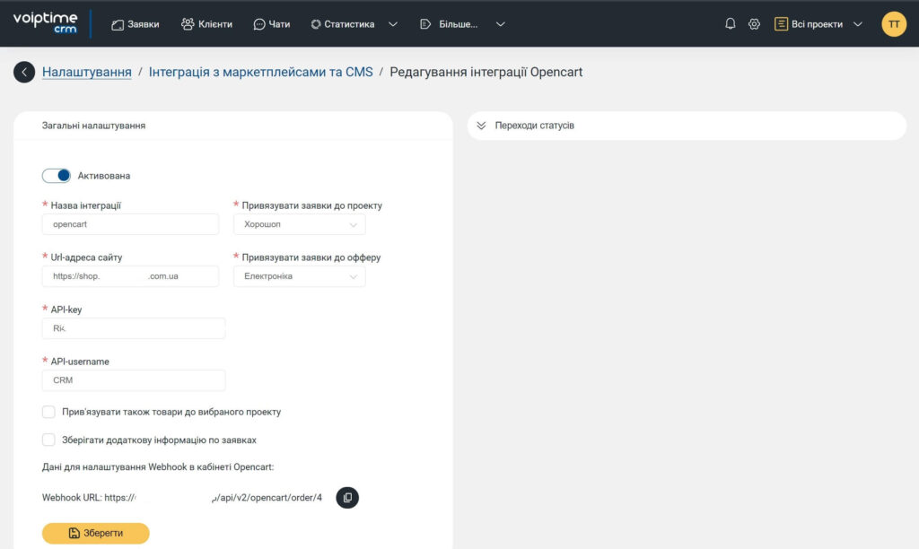Click the projects list icon near Всі проекти
919x549 pixels.
point(781,24)
